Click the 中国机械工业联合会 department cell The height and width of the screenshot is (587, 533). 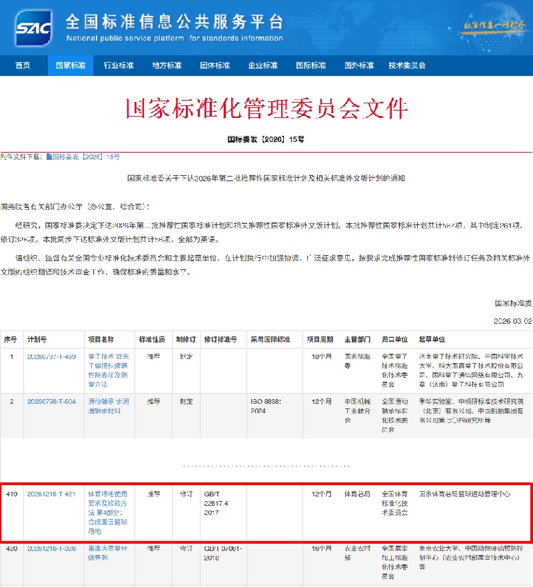tap(358, 410)
